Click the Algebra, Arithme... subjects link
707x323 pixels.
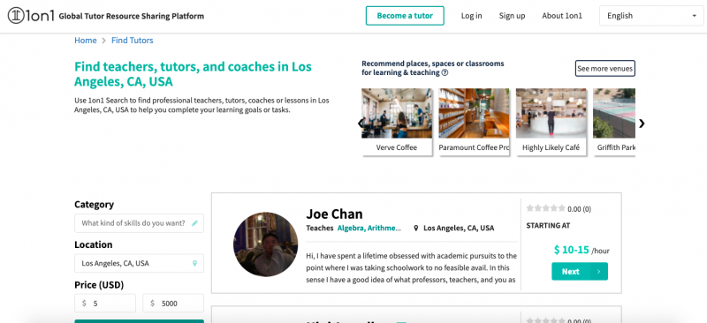coord(369,228)
